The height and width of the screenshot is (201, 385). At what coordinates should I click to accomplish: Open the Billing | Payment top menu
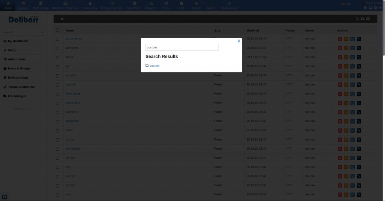(x=112, y=5)
